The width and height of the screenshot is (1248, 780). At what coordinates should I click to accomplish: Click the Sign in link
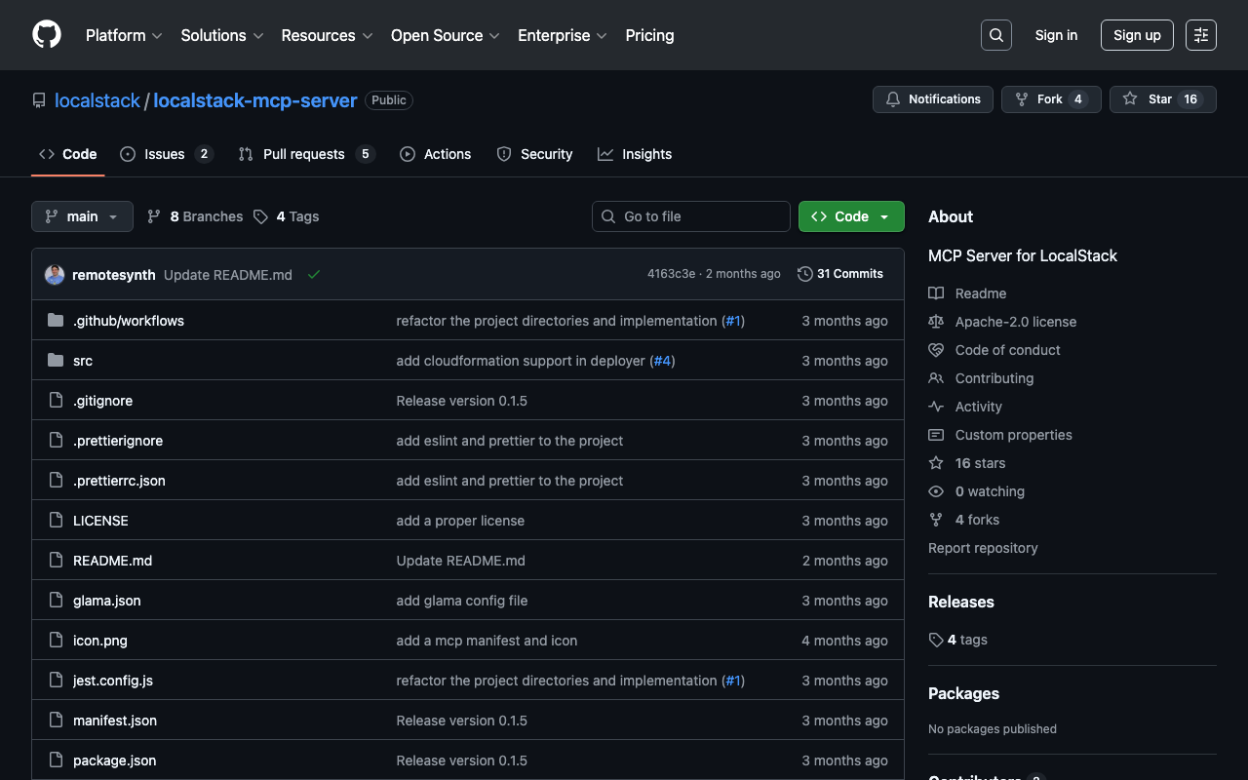[1056, 35]
